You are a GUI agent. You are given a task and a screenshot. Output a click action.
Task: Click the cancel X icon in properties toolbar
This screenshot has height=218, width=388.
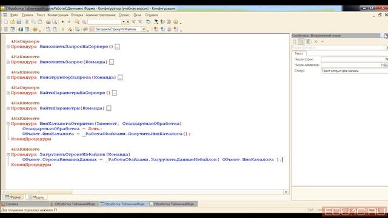click(316, 42)
